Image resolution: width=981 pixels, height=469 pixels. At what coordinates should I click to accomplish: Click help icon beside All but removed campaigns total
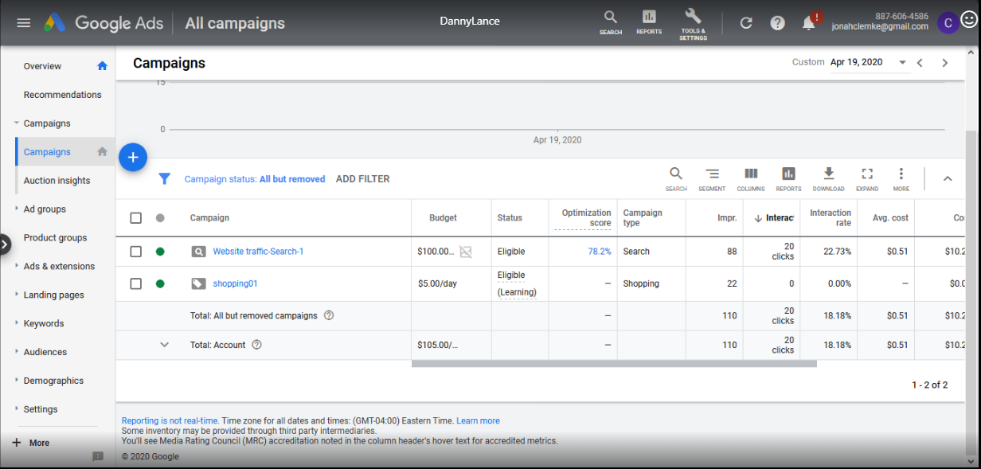329,315
